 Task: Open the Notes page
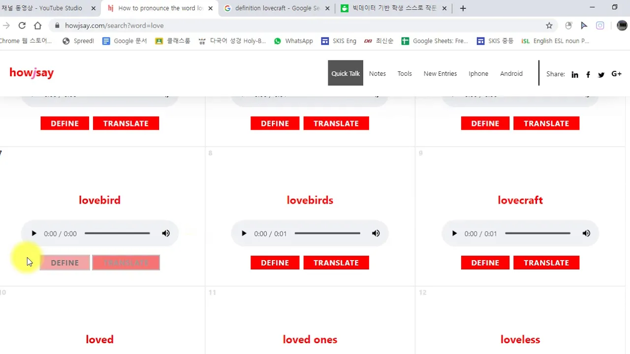coord(378,73)
